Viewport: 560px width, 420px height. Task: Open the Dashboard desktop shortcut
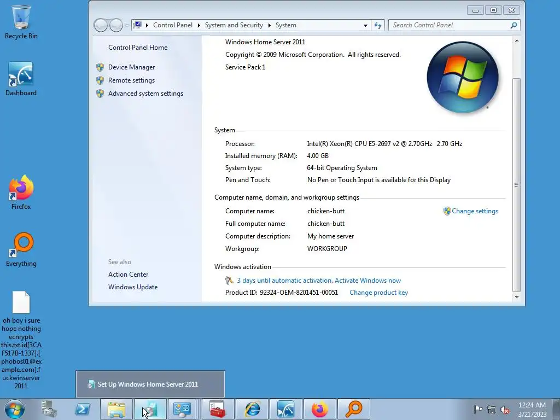[21, 79]
